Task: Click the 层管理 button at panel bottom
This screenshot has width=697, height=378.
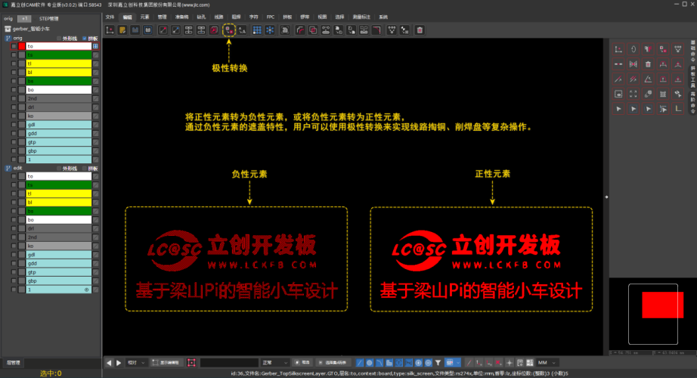Action: coord(14,362)
